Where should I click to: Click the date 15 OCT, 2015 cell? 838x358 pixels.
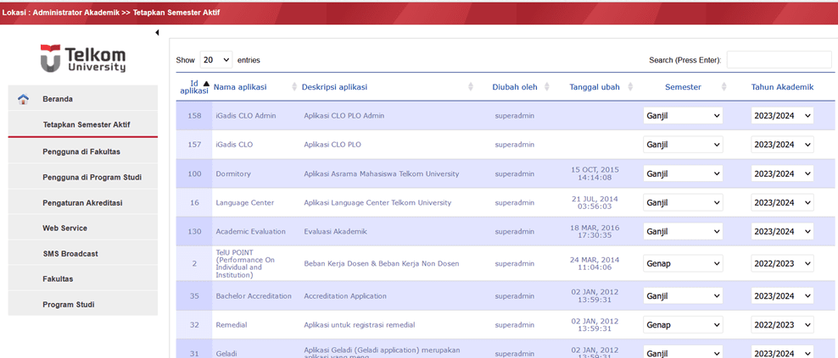595,173
